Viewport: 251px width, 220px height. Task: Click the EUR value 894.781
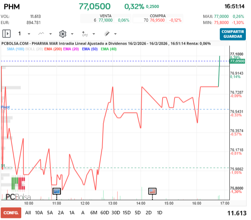pyautogui.click(x=34, y=23)
